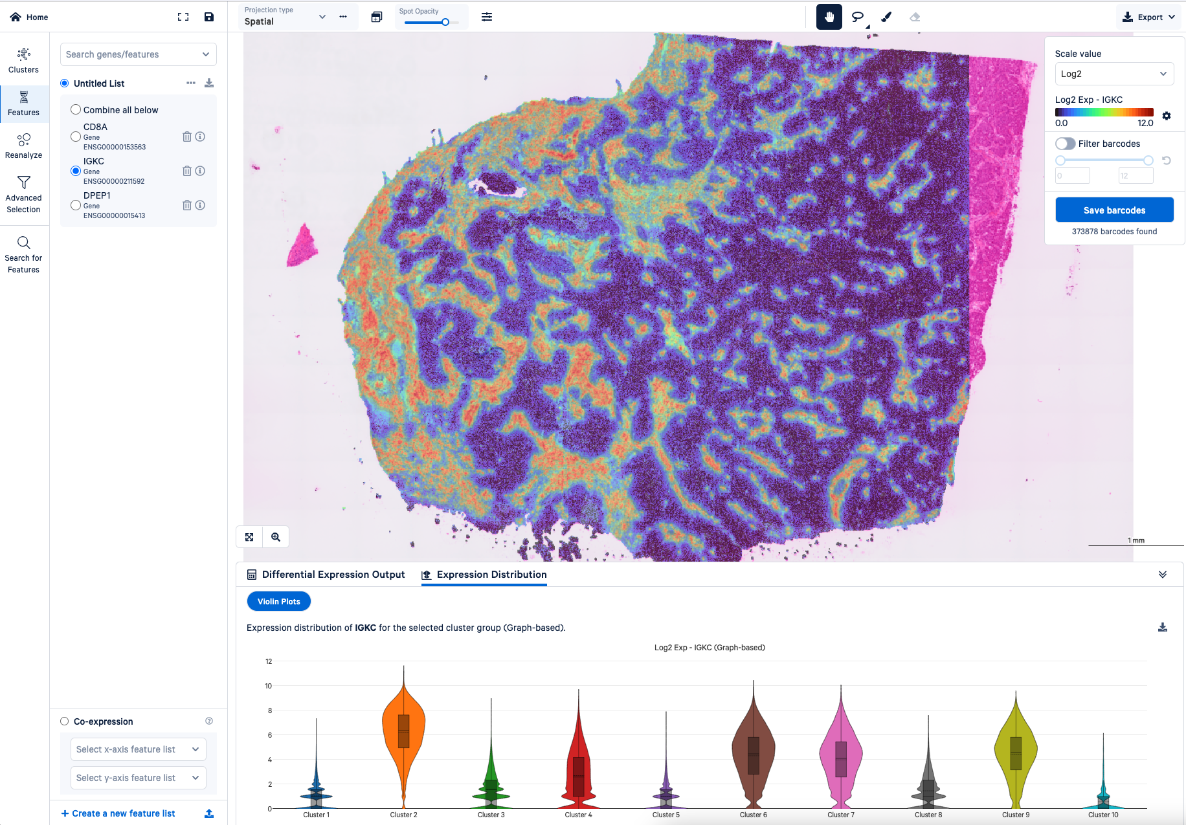Switch to the Differential Expression Output tab
Screen dimensions: 1186x825
point(333,575)
